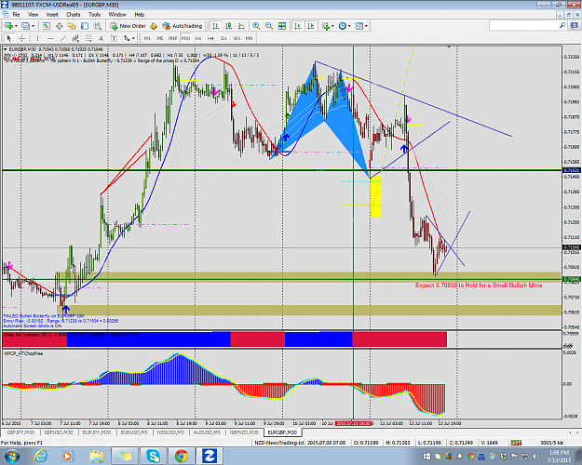Toggle chart Auto Scroll
Image resolution: width=582 pixels, height=465 pixels.
pyautogui.click(x=298, y=26)
